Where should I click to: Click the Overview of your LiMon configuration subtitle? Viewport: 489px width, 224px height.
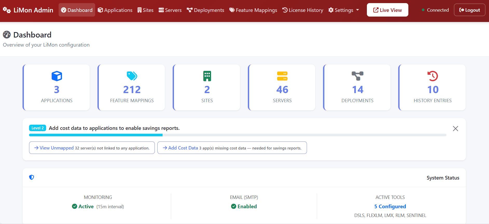[46, 45]
